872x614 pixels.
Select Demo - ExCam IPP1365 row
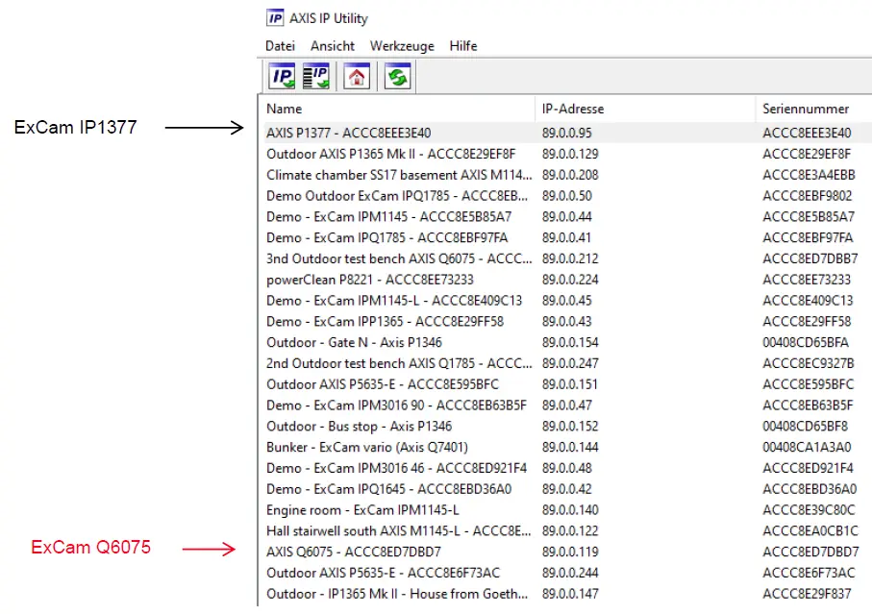[566, 322]
